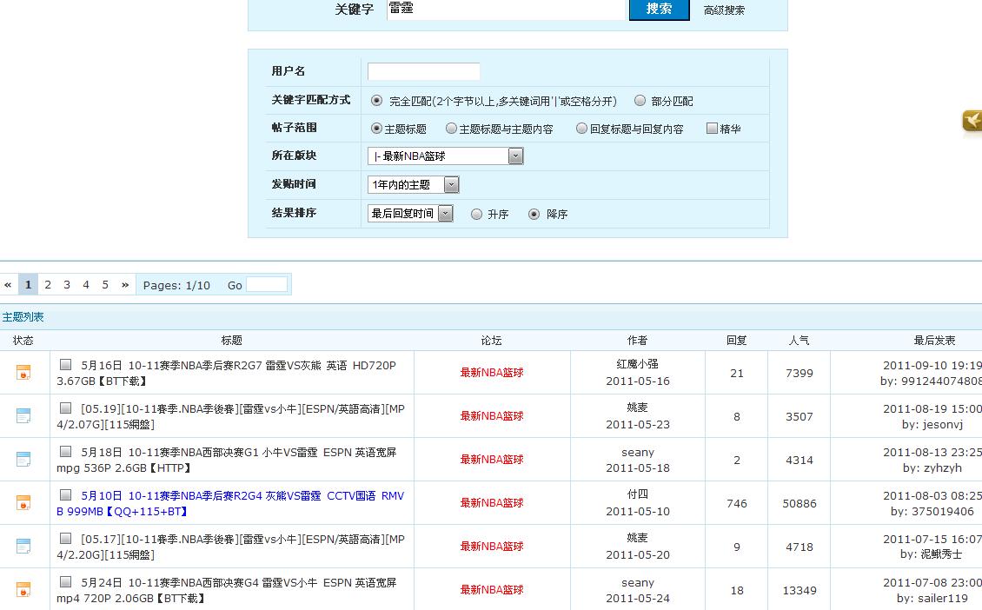
Task: Open author 姚麦 in [05.19] row
Action: click(x=638, y=407)
